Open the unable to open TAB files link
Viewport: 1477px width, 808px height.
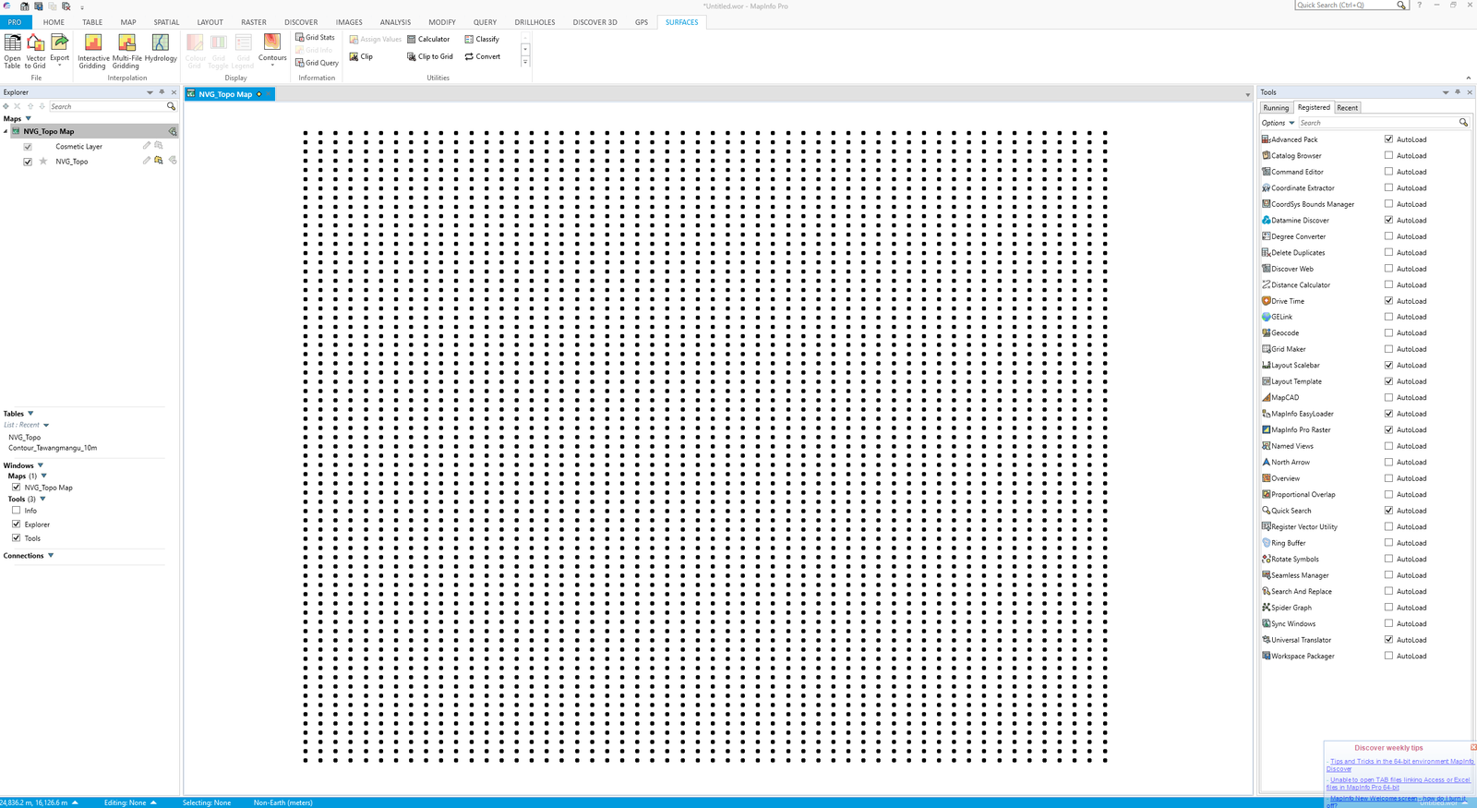click(x=1399, y=783)
